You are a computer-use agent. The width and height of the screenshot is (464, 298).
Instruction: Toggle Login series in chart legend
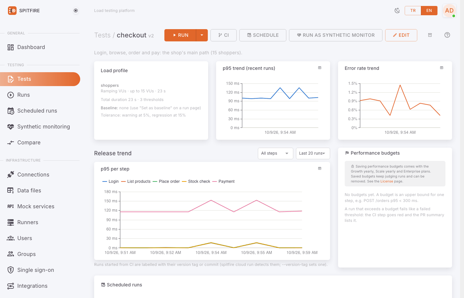coord(111,181)
